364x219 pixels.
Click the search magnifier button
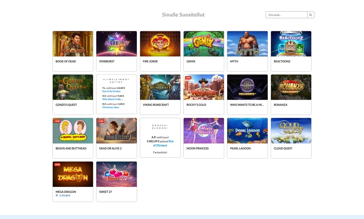pos(310,15)
